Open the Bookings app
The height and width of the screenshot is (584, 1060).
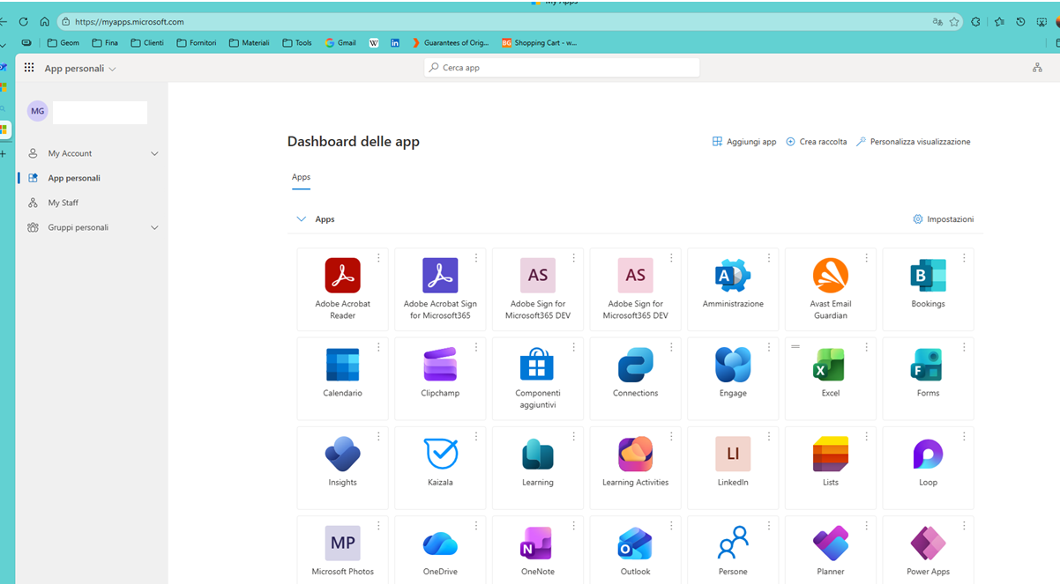pyautogui.click(x=928, y=289)
